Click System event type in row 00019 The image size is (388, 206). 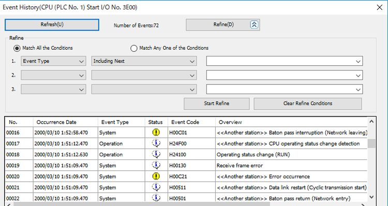coord(108,166)
